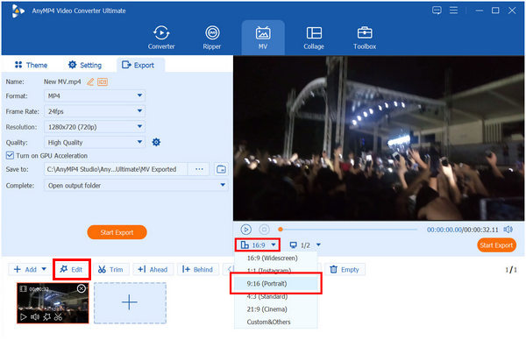The width and height of the screenshot is (526, 340).
Task: Click the feedback chat icon in title bar
Action: tap(437, 11)
